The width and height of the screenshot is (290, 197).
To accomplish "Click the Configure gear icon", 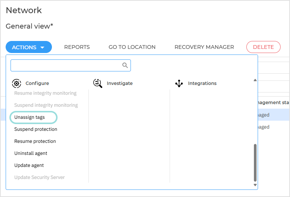I will (17, 83).
